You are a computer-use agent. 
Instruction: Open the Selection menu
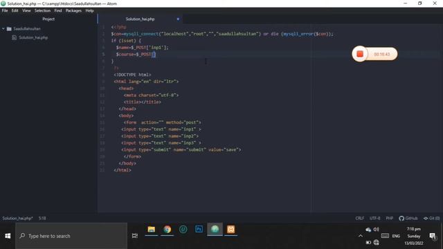42,11
